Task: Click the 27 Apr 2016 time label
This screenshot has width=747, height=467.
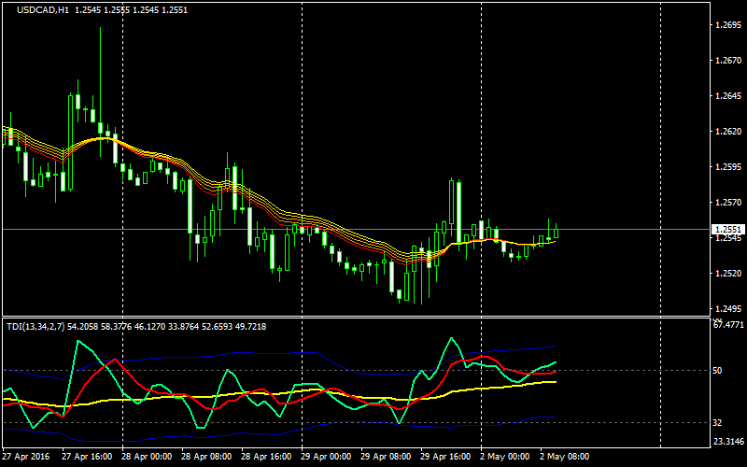Action: point(28,457)
